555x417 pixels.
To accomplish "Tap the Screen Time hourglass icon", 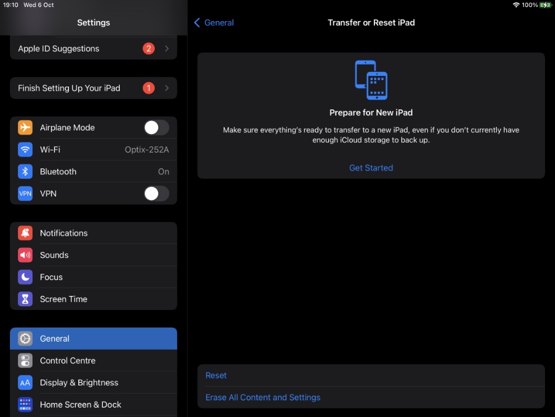I will [x=25, y=299].
